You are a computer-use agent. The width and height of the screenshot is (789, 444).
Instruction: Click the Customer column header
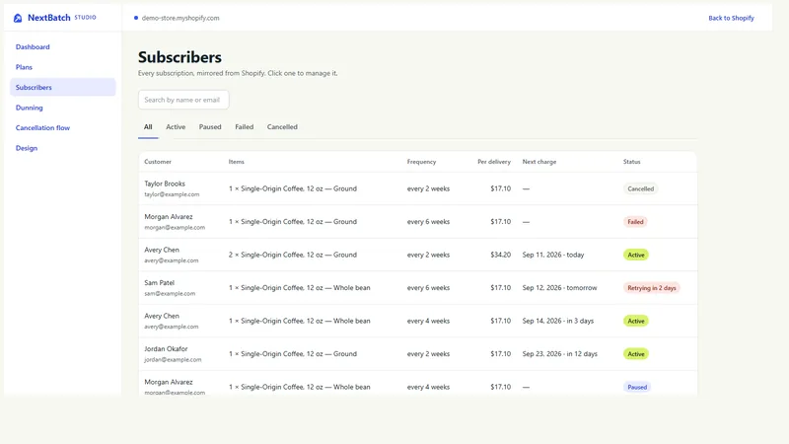click(158, 162)
